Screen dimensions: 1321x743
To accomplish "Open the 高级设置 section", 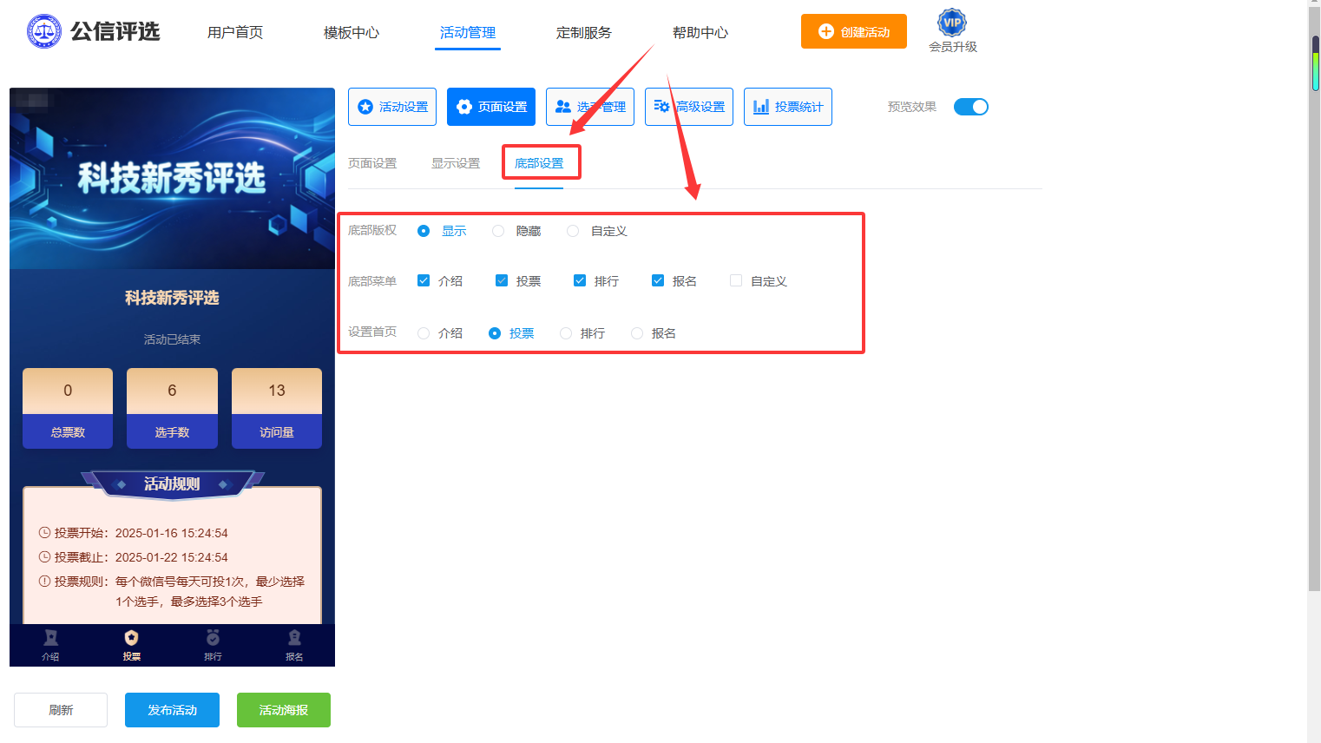I will pos(689,107).
